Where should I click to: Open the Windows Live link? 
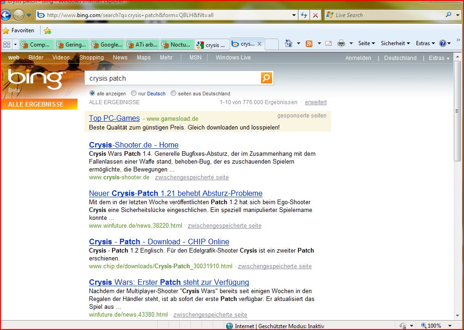point(233,58)
